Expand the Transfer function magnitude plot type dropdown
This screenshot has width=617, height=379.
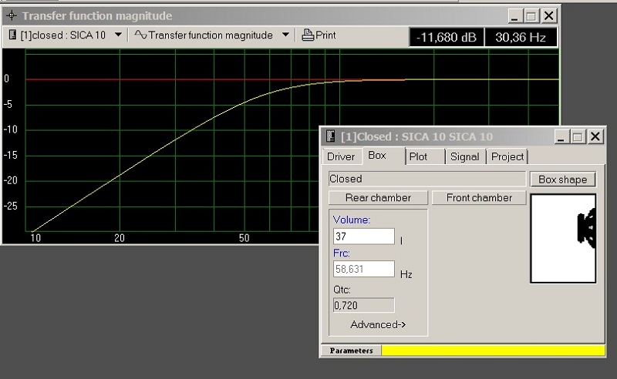click(286, 35)
